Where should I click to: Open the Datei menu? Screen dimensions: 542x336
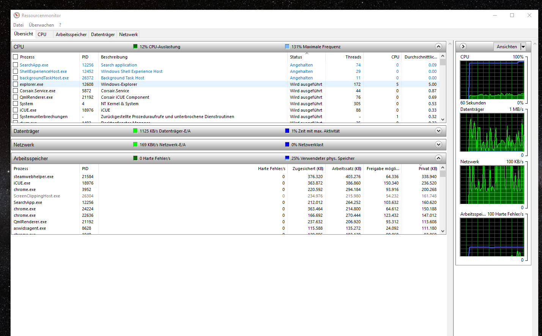tap(18, 25)
